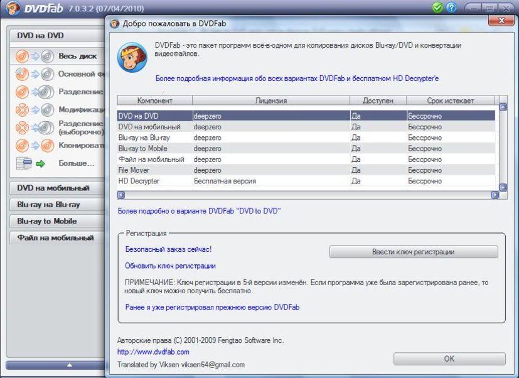Click the license table scroll down arrow
Viewport: 519px width, 378px height.
(503, 188)
